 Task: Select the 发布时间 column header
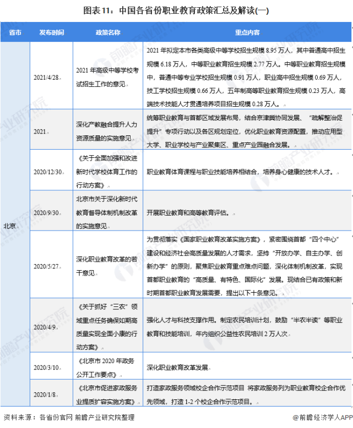click(52, 32)
